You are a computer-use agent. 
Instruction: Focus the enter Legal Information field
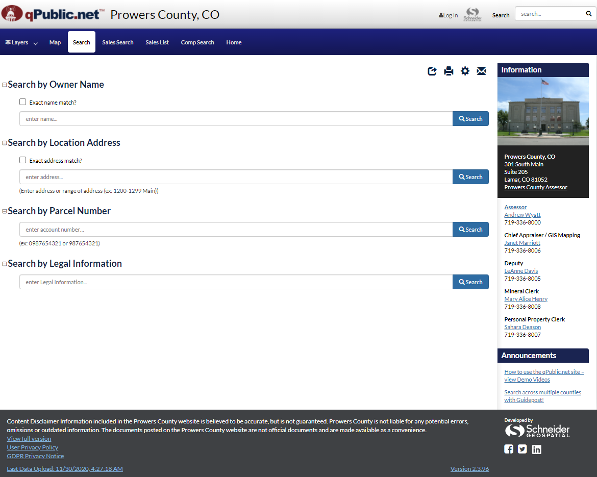236,282
